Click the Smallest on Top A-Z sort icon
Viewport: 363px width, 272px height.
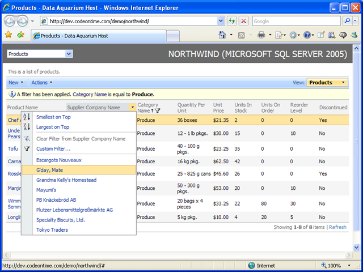coord(27,117)
